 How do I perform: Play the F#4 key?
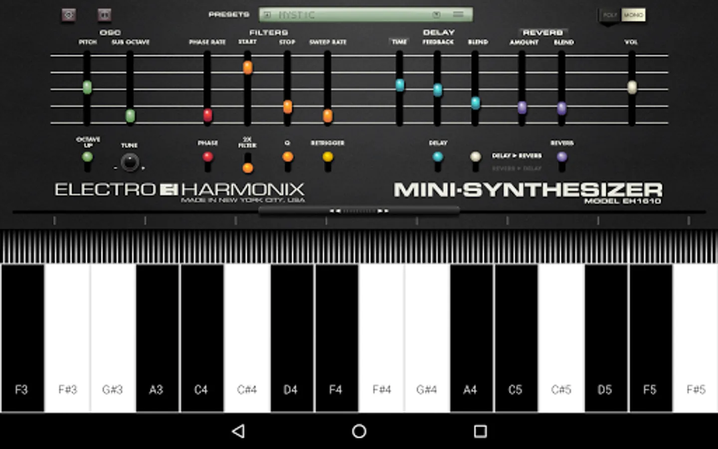pyautogui.click(x=382, y=338)
